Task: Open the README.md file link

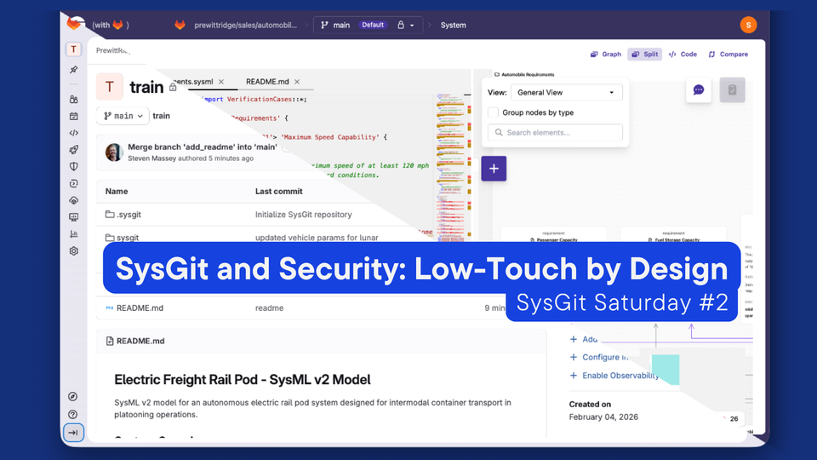Action: tap(140, 308)
